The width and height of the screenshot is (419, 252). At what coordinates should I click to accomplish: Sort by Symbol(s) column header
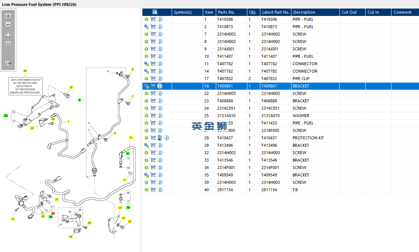tap(187, 12)
